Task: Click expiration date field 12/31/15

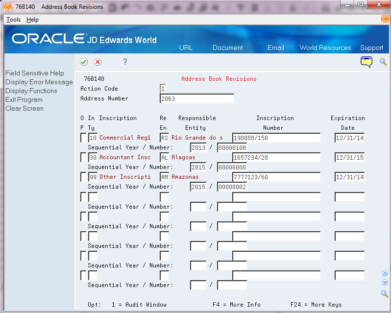Action: (x=350, y=158)
